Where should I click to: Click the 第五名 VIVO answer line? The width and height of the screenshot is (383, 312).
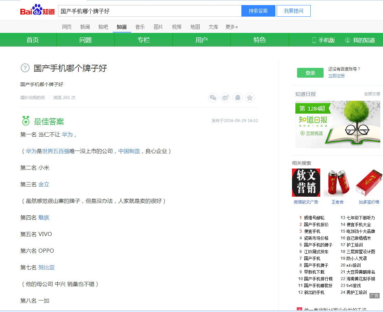(36, 234)
